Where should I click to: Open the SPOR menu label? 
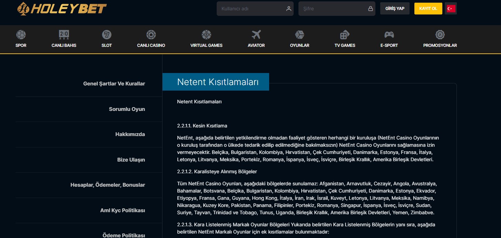coord(21,45)
